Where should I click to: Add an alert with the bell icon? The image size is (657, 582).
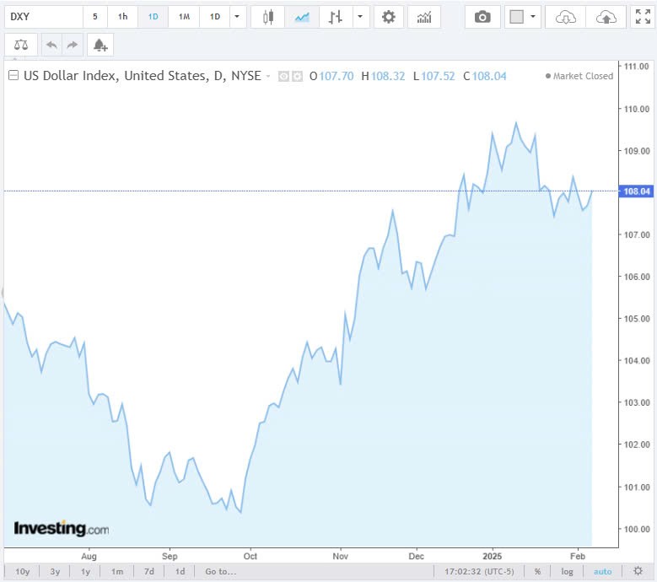tap(100, 45)
